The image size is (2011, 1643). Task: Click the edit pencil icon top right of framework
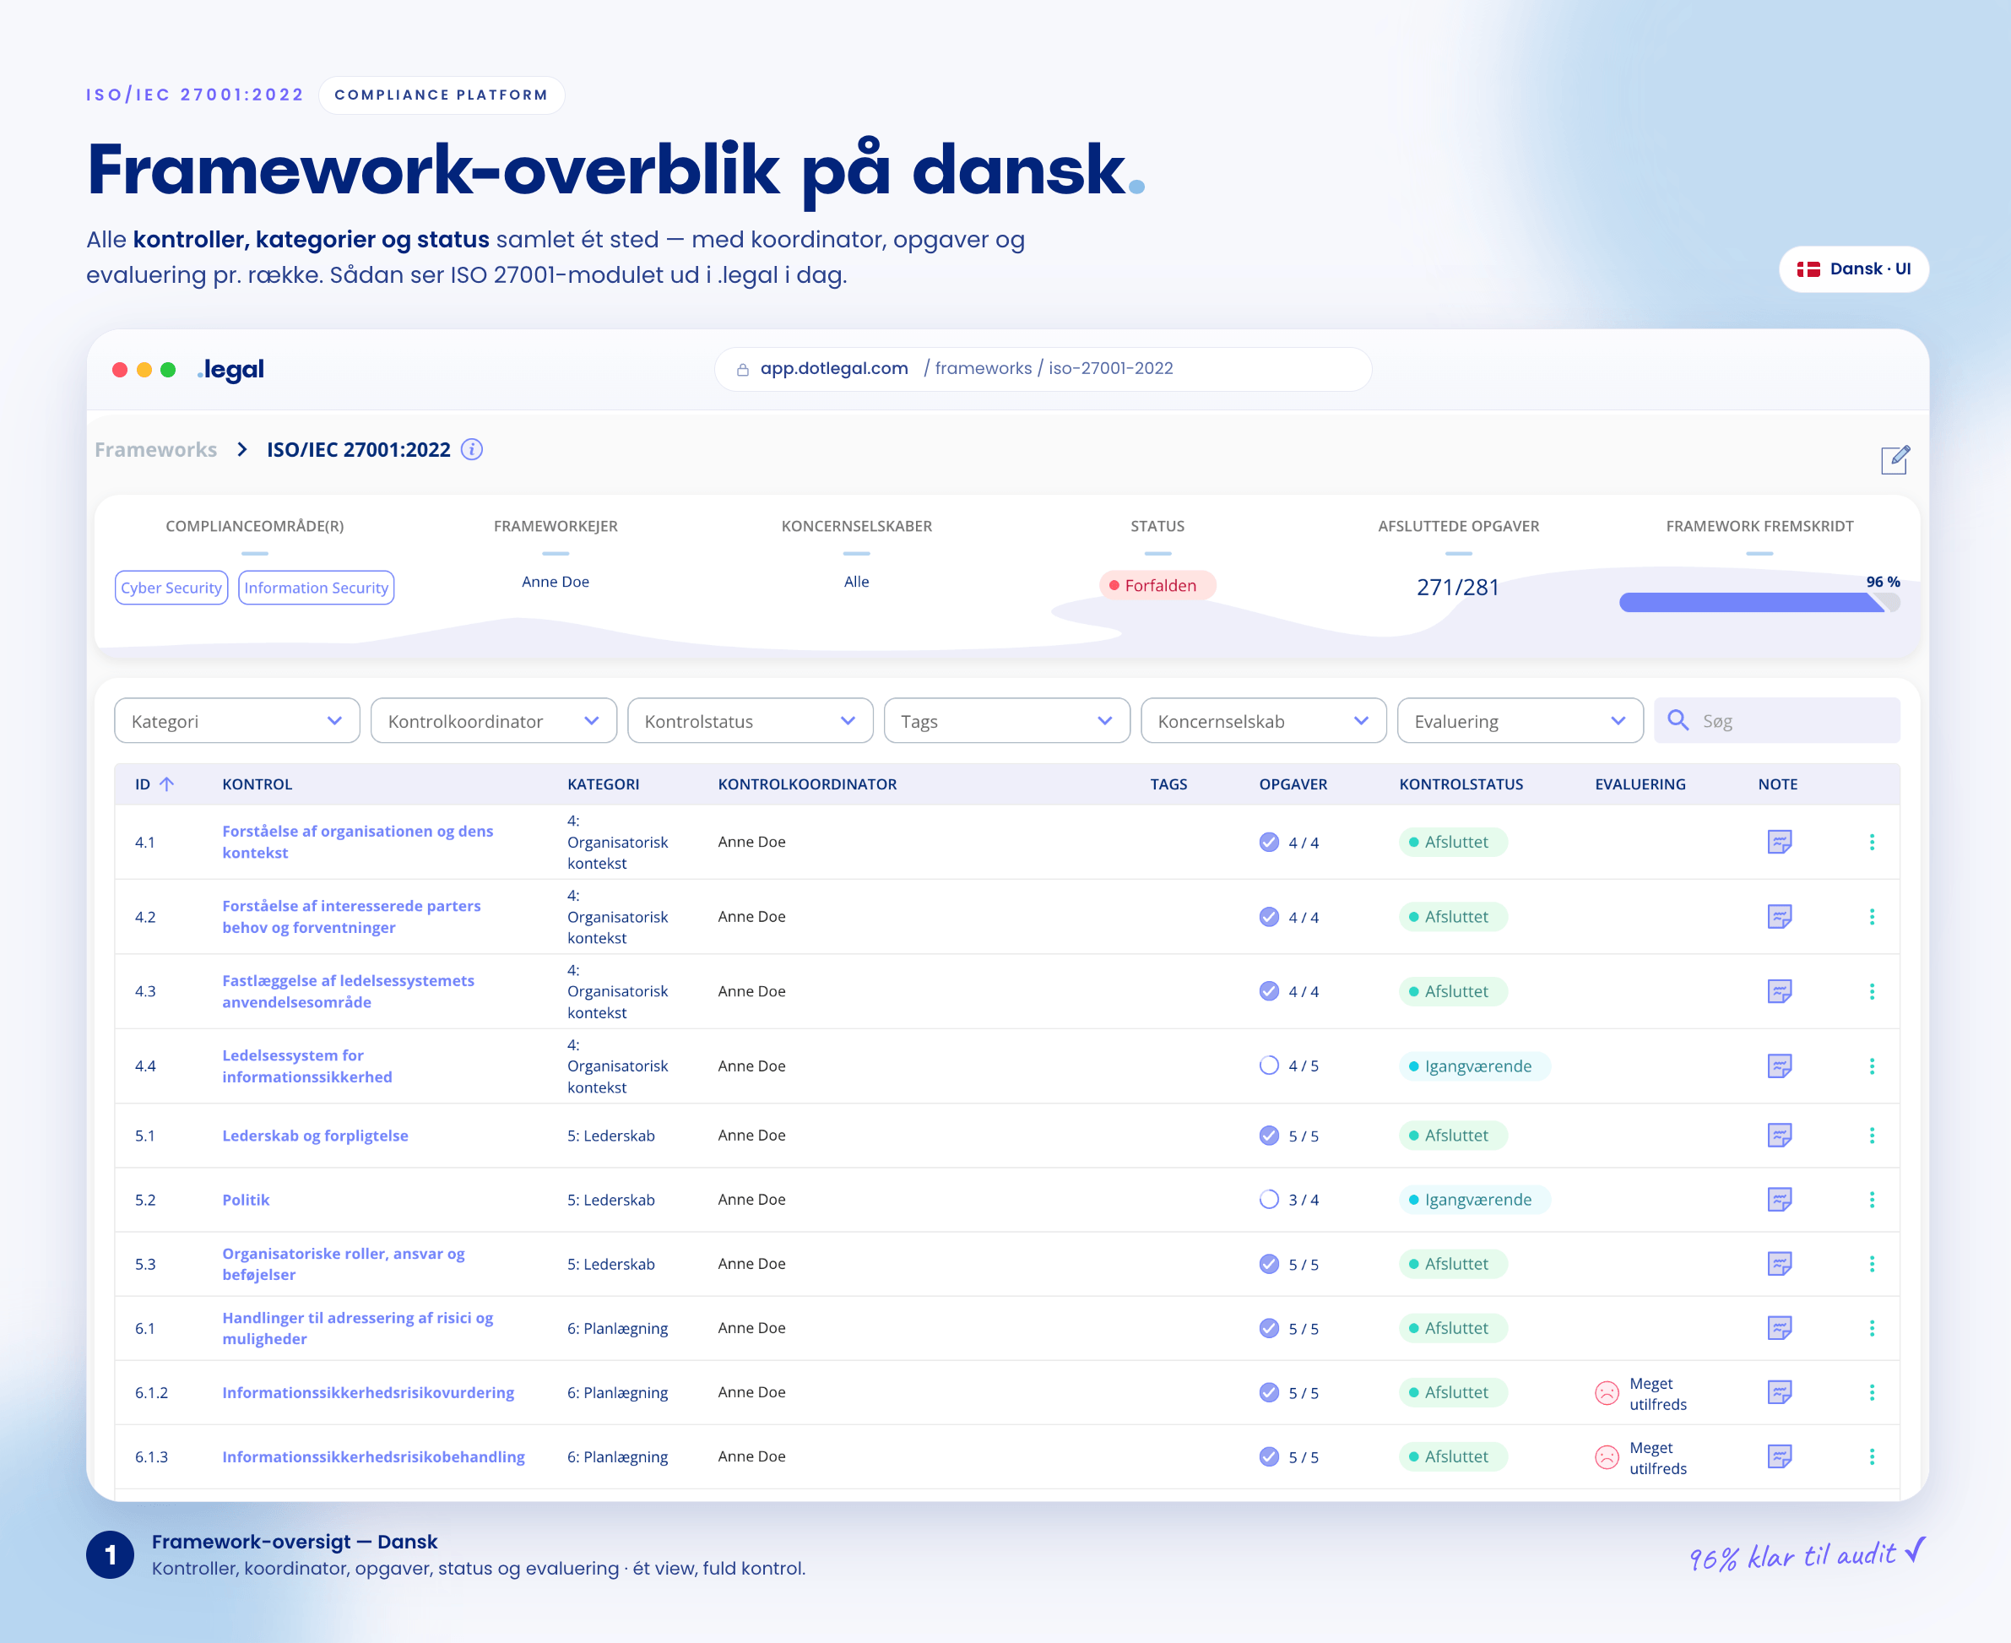click(x=1895, y=461)
